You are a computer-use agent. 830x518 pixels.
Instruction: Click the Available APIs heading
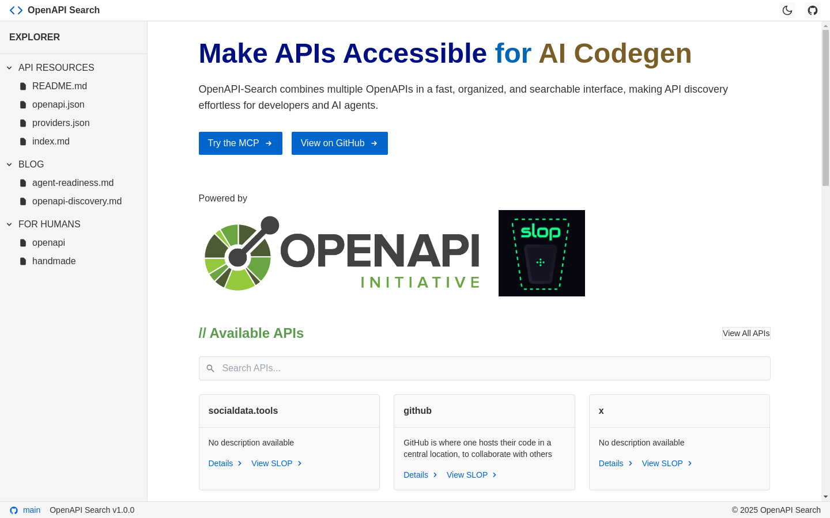pos(251,333)
